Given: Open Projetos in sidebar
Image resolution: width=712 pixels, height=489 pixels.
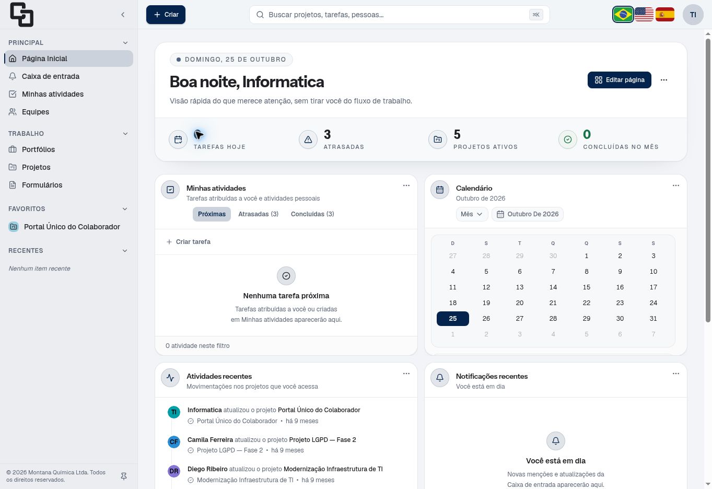Looking at the screenshot, I should [x=68, y=167].
